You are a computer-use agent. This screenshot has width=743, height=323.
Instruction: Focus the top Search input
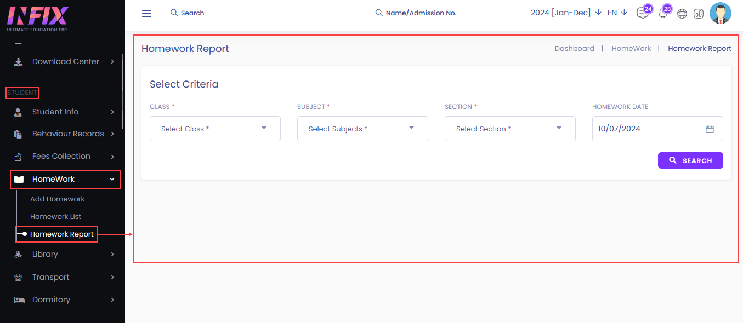(192, 13)
